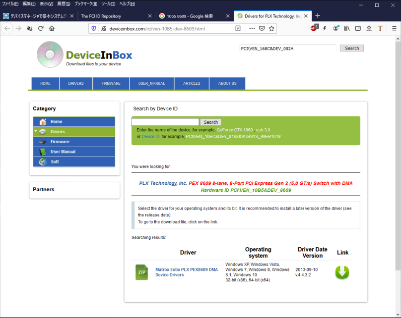Open the starred bookmarks tray extension icon

pos(369,29)
